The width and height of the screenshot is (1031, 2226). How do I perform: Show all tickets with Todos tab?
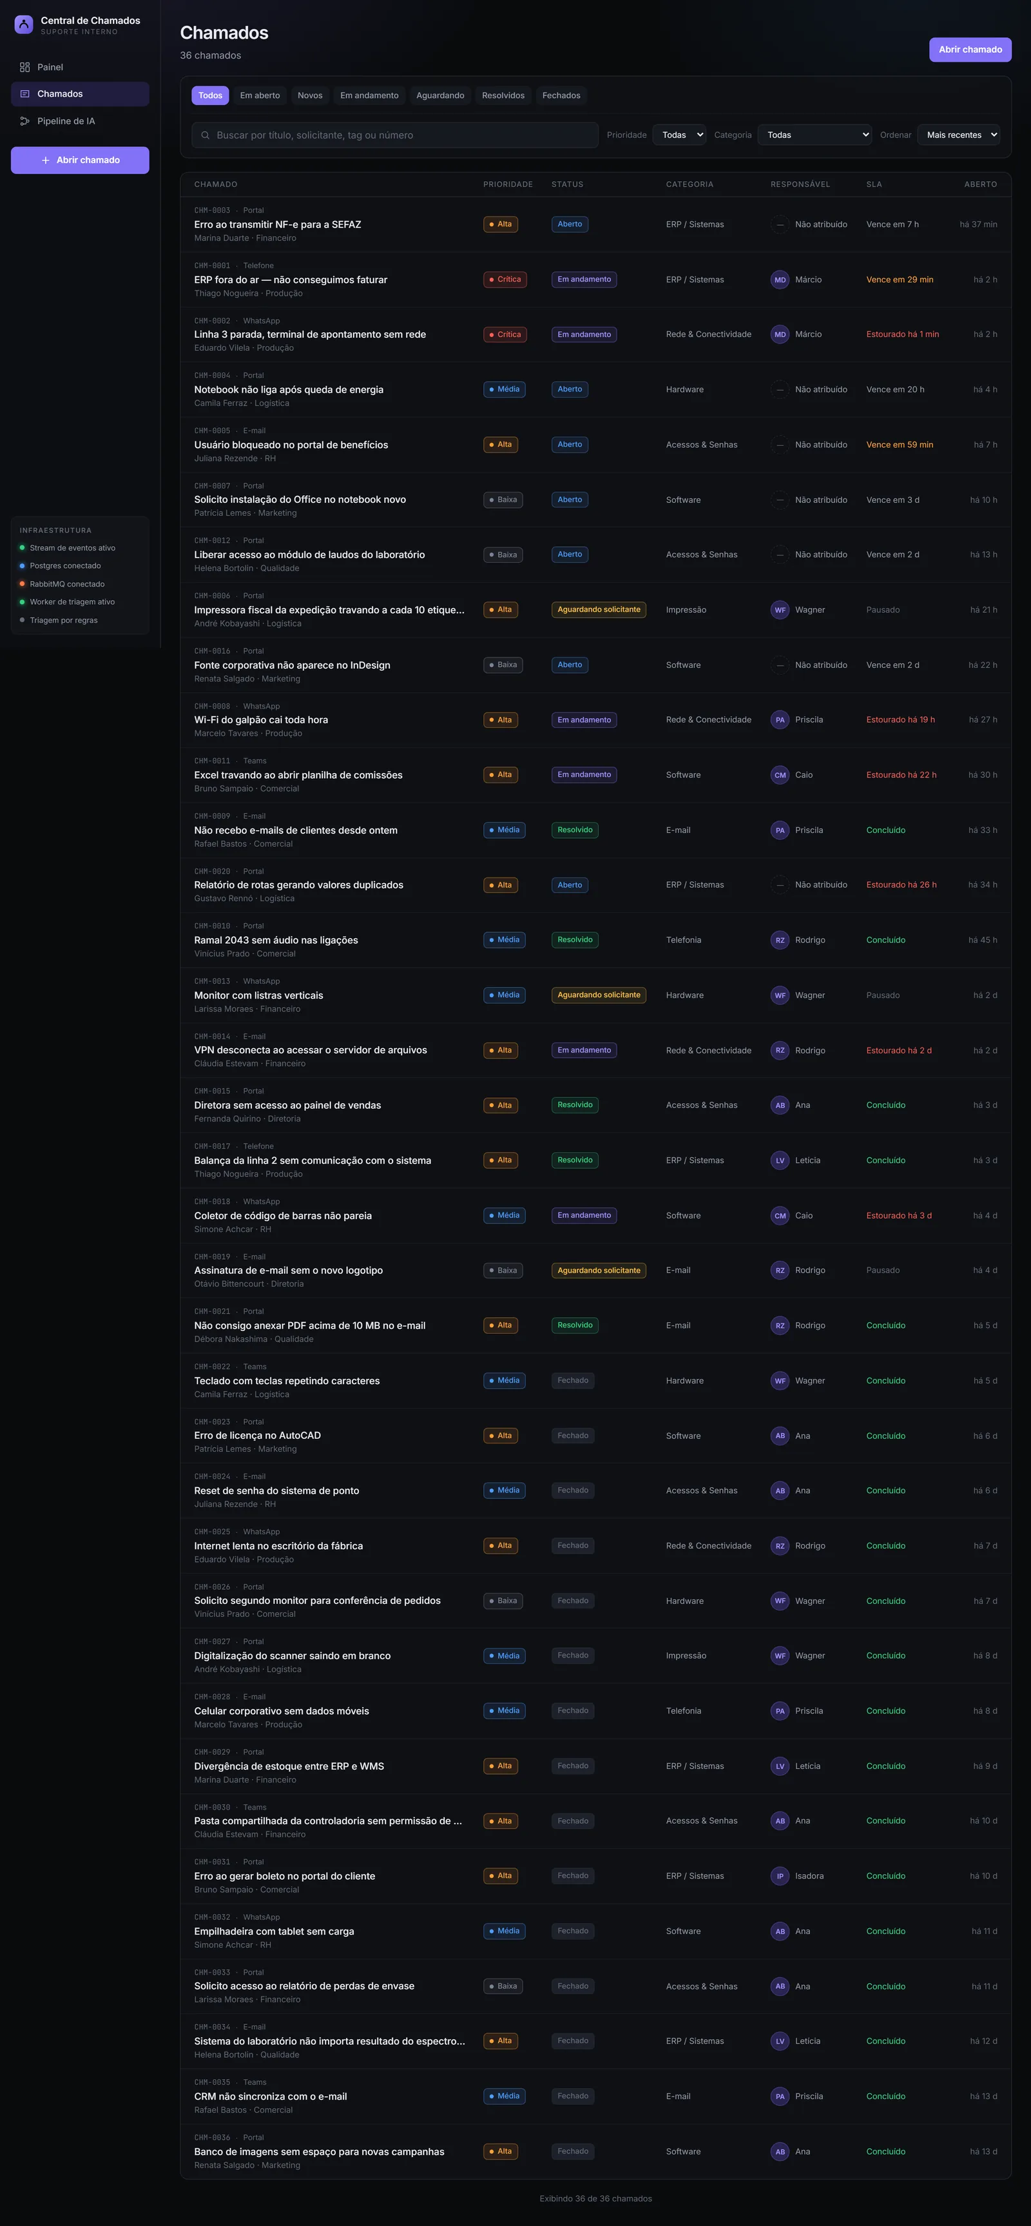pyautogui.click(x=210, y=96)
